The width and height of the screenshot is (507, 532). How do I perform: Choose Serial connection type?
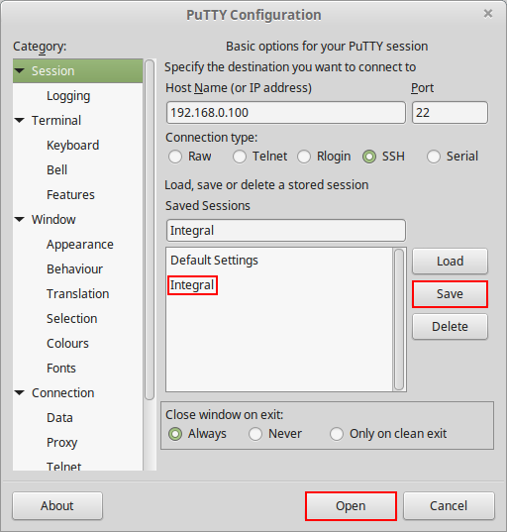click(x=434, y=157)
